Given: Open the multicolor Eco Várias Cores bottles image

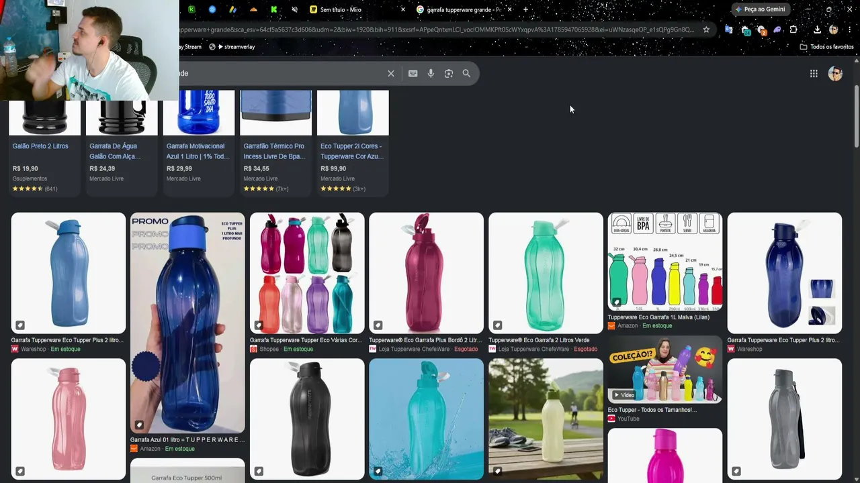Looking at the screenshot, I should coord(307,273).
